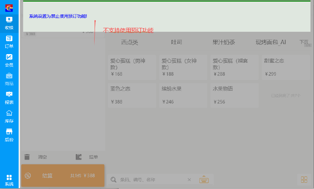Open the 库存 inventory module

9,116
